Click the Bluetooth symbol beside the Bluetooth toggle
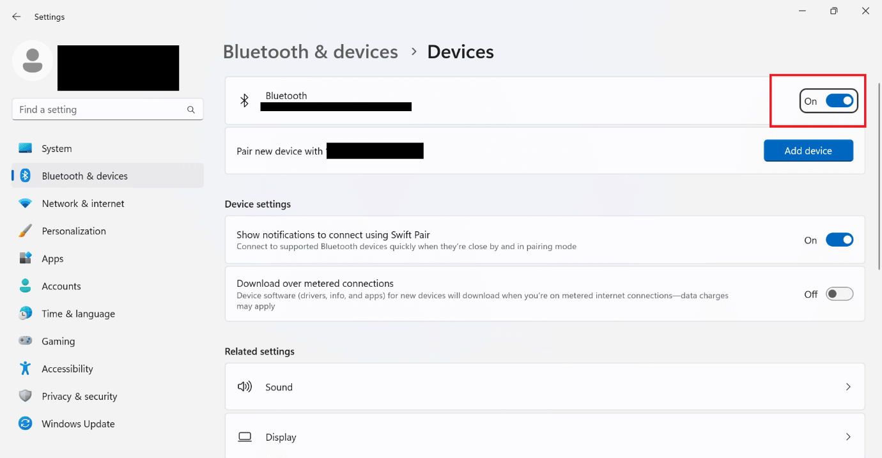 coord(244,100)
